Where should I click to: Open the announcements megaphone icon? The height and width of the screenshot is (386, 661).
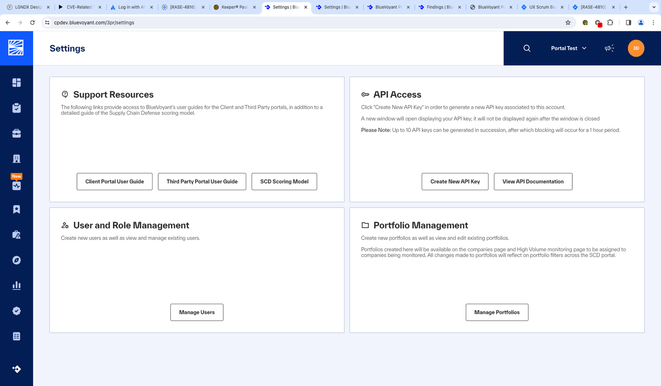(x=609, y=48)
